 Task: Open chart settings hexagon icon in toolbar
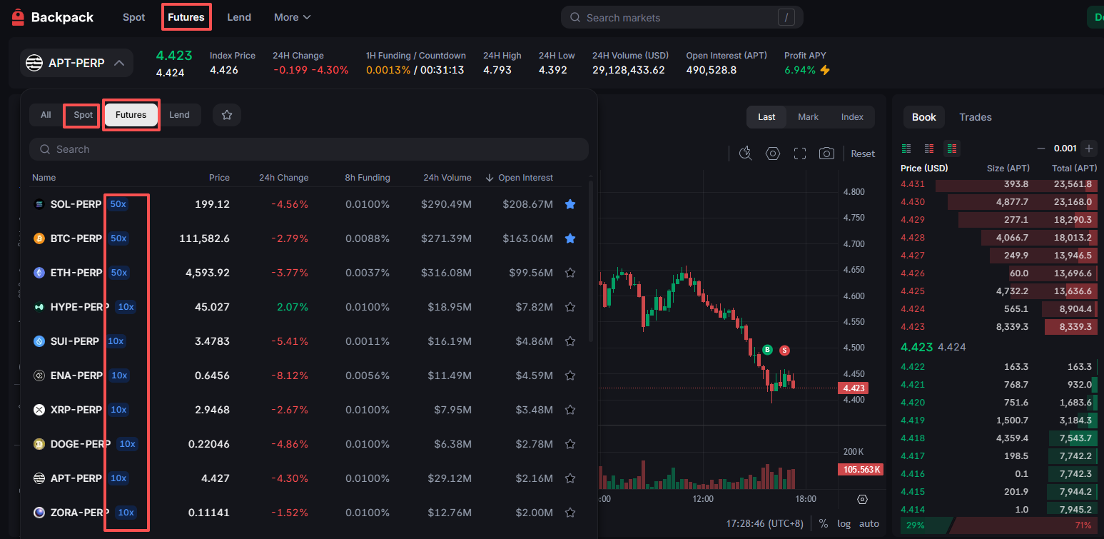[x=772, y=153]
